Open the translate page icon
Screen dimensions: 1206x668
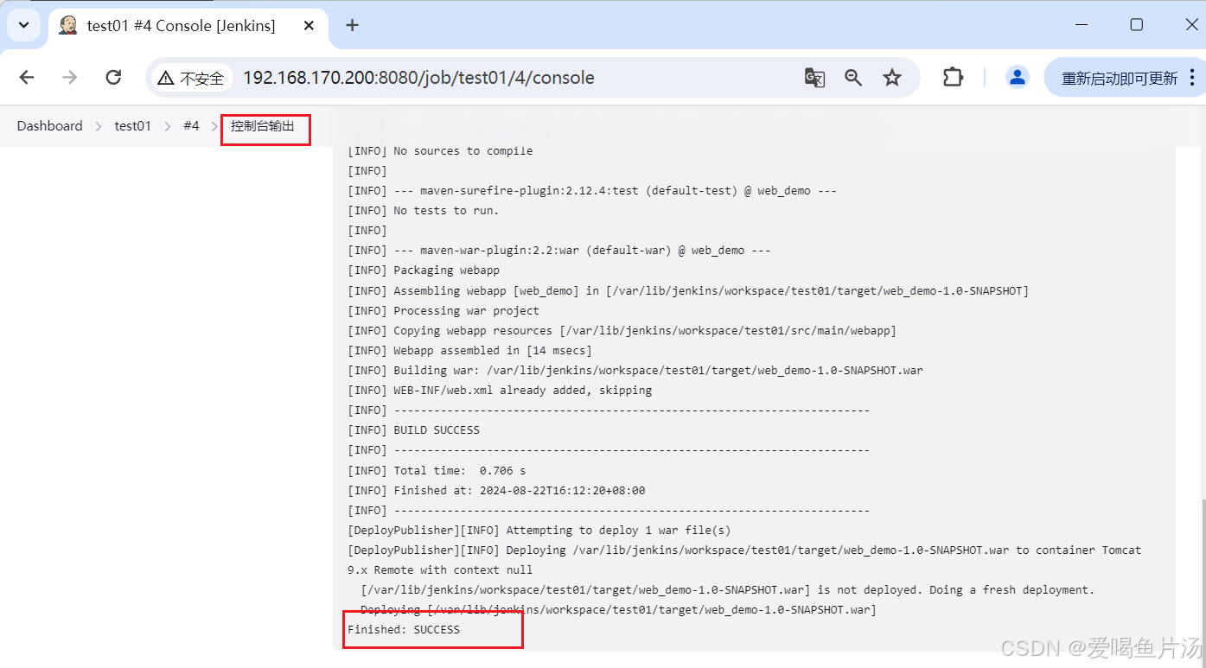pos(814,78)
